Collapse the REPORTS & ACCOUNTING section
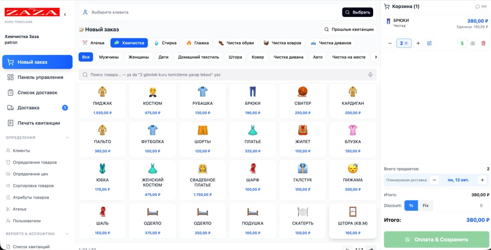Viewport: 491px width, 250px height. (x=67, y=234)
